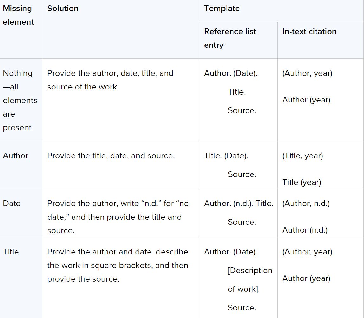The image size is (364, 318).
Task: Click the "Author. (Date). Title. Source." template in first row
Action: [x=231, y=92]
